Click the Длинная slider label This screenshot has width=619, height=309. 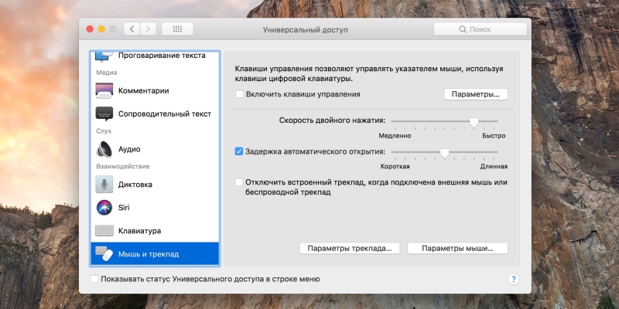coord(494,166)
